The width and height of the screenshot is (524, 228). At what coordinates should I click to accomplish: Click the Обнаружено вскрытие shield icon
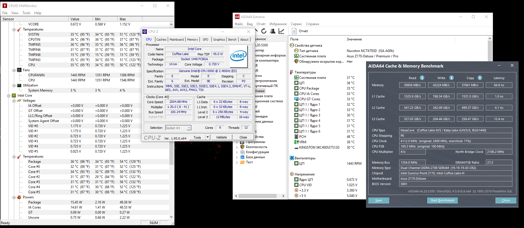296,62
